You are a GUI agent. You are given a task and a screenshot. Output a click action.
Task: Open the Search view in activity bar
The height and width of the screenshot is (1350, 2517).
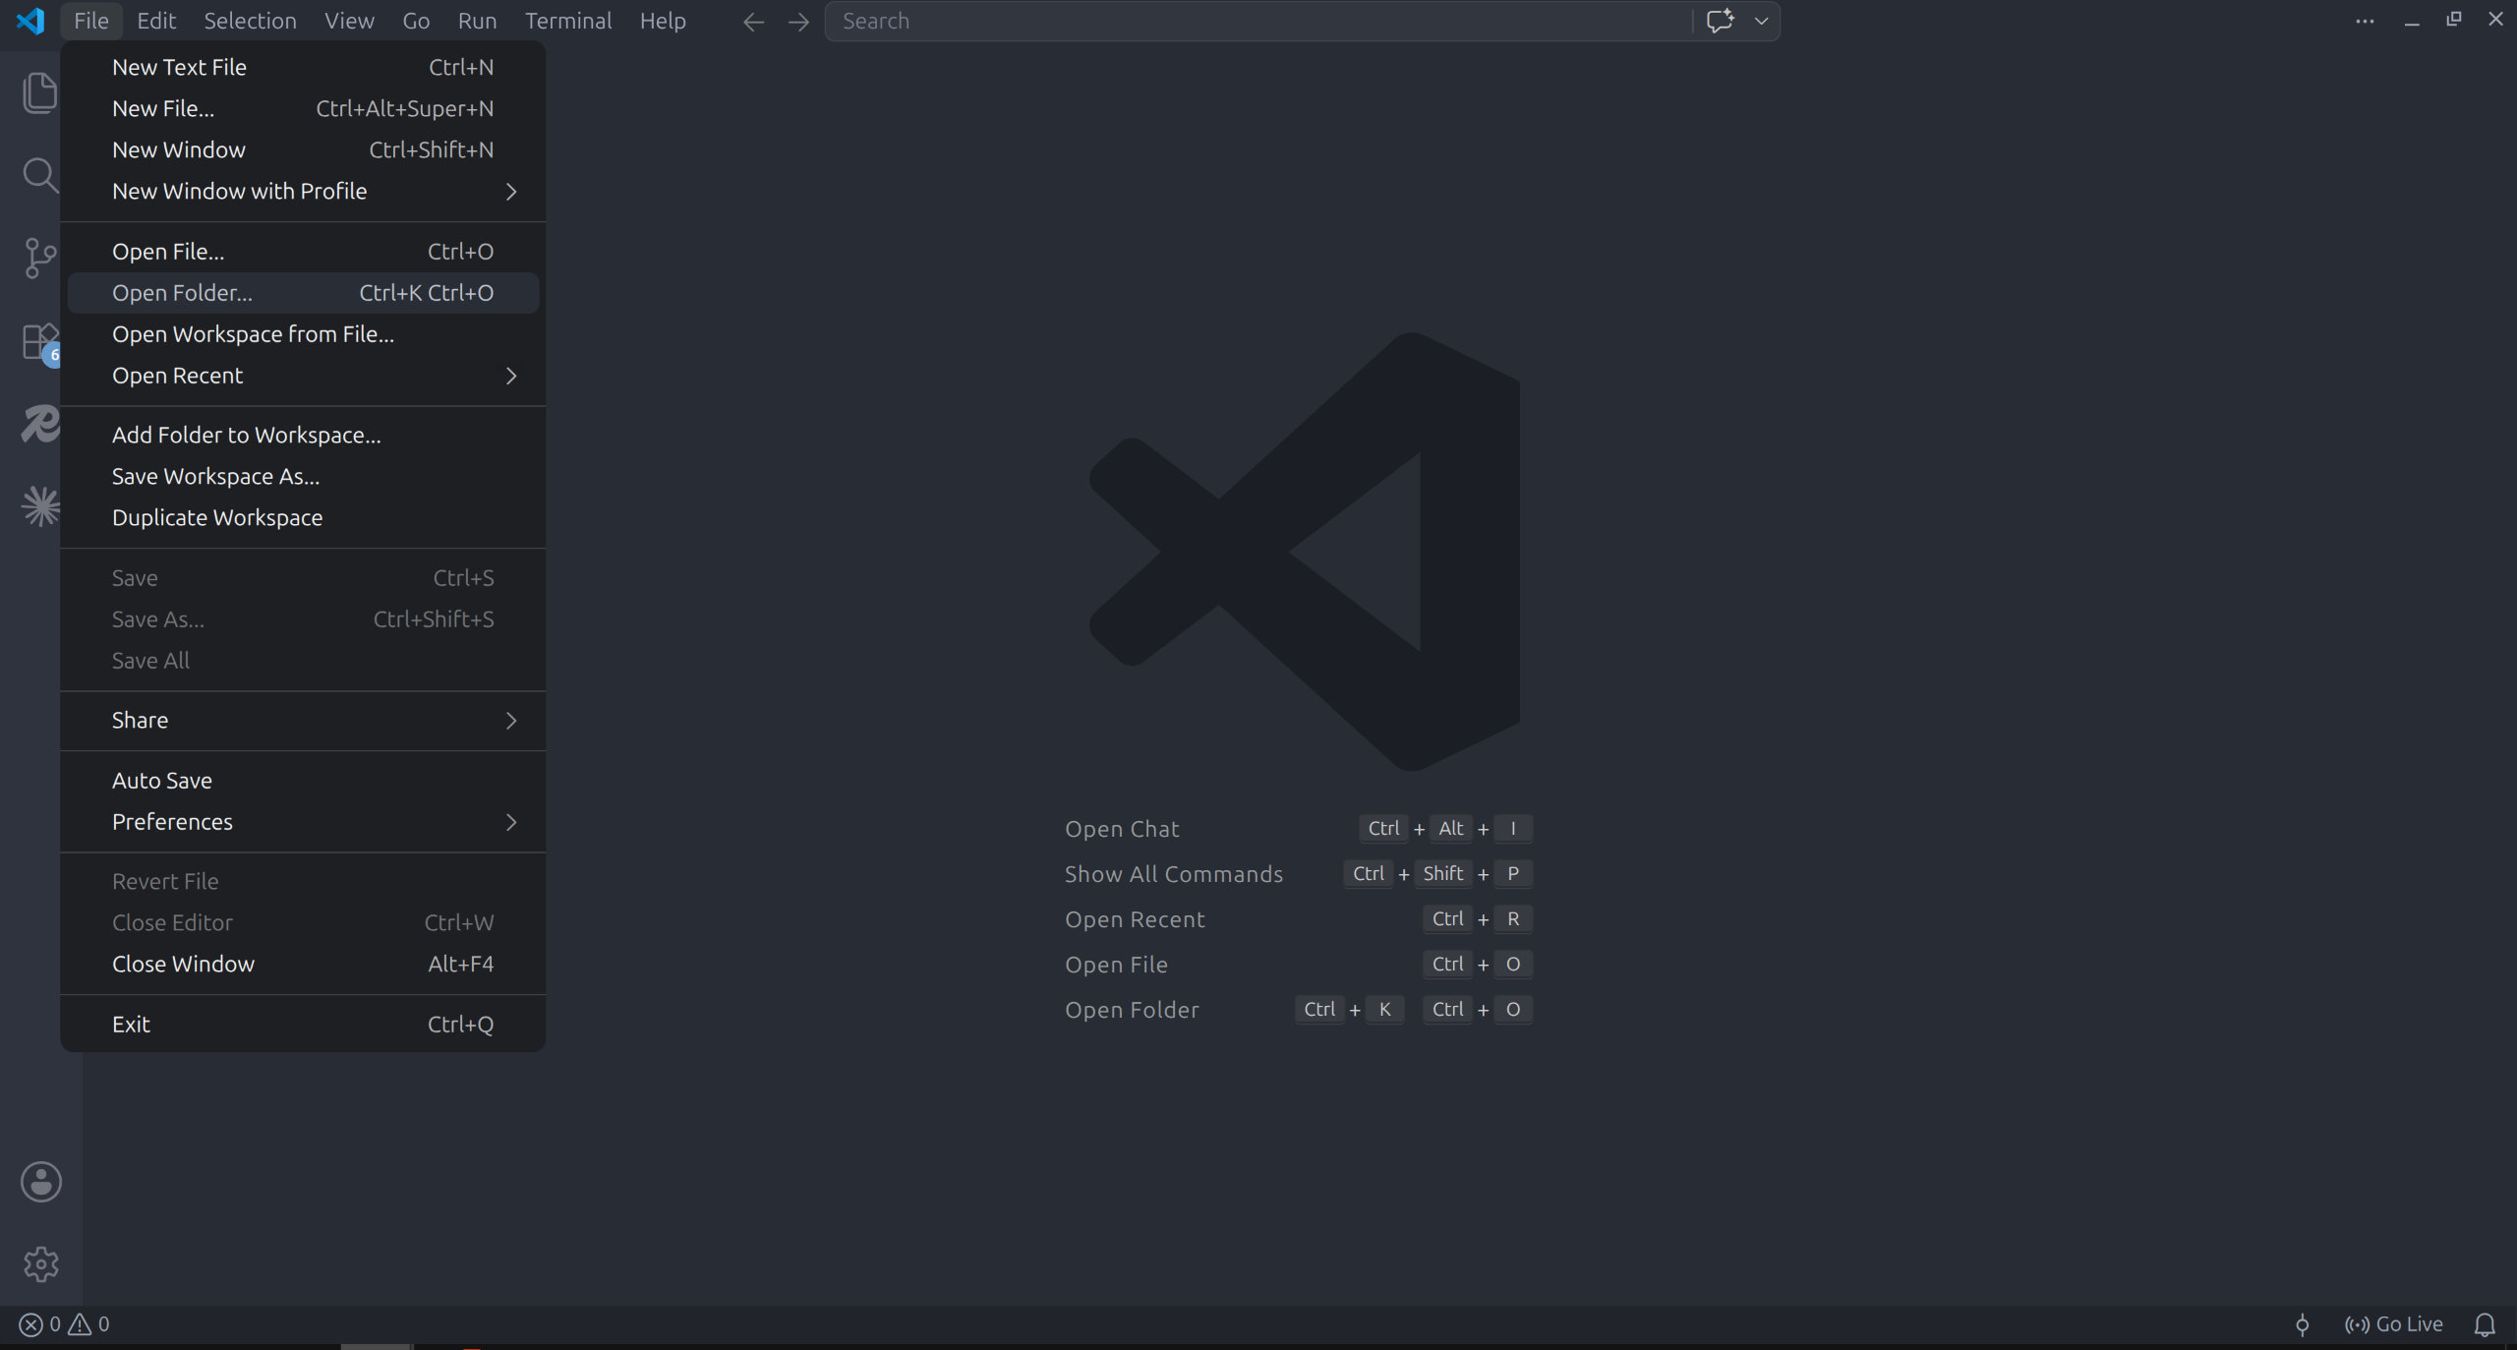40,175
